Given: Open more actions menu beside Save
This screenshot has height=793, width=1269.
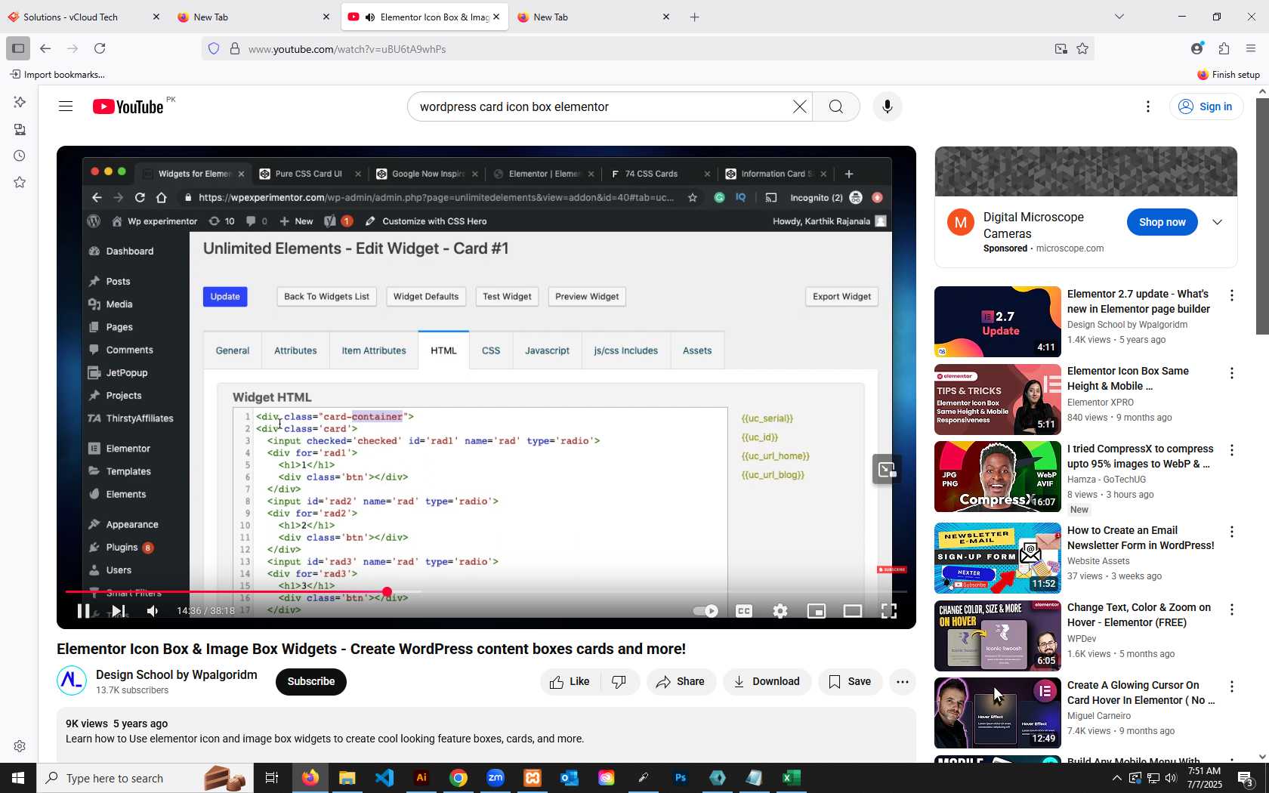Looking at the screenshot, I should tap(903, 682).
